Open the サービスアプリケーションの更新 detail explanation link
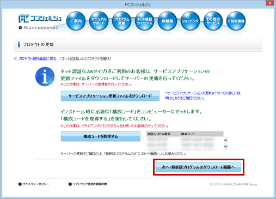Screen dimensions: 276x199 point(203,95)
